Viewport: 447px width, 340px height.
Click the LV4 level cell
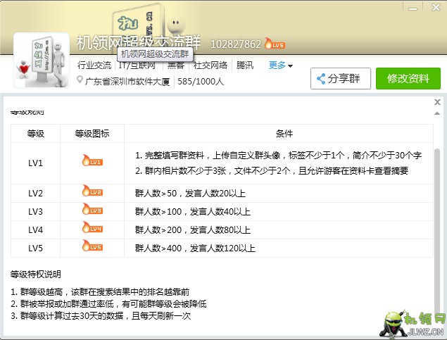36,229
